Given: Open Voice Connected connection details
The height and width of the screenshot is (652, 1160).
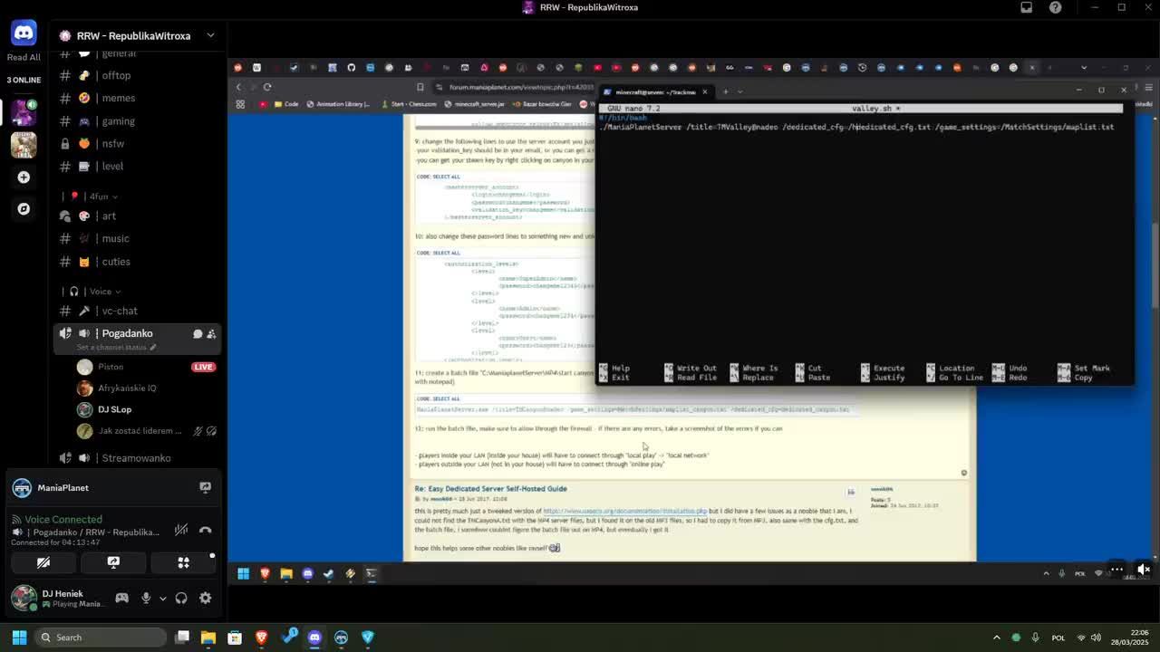Looking at the screenshot, I should 63,519.
